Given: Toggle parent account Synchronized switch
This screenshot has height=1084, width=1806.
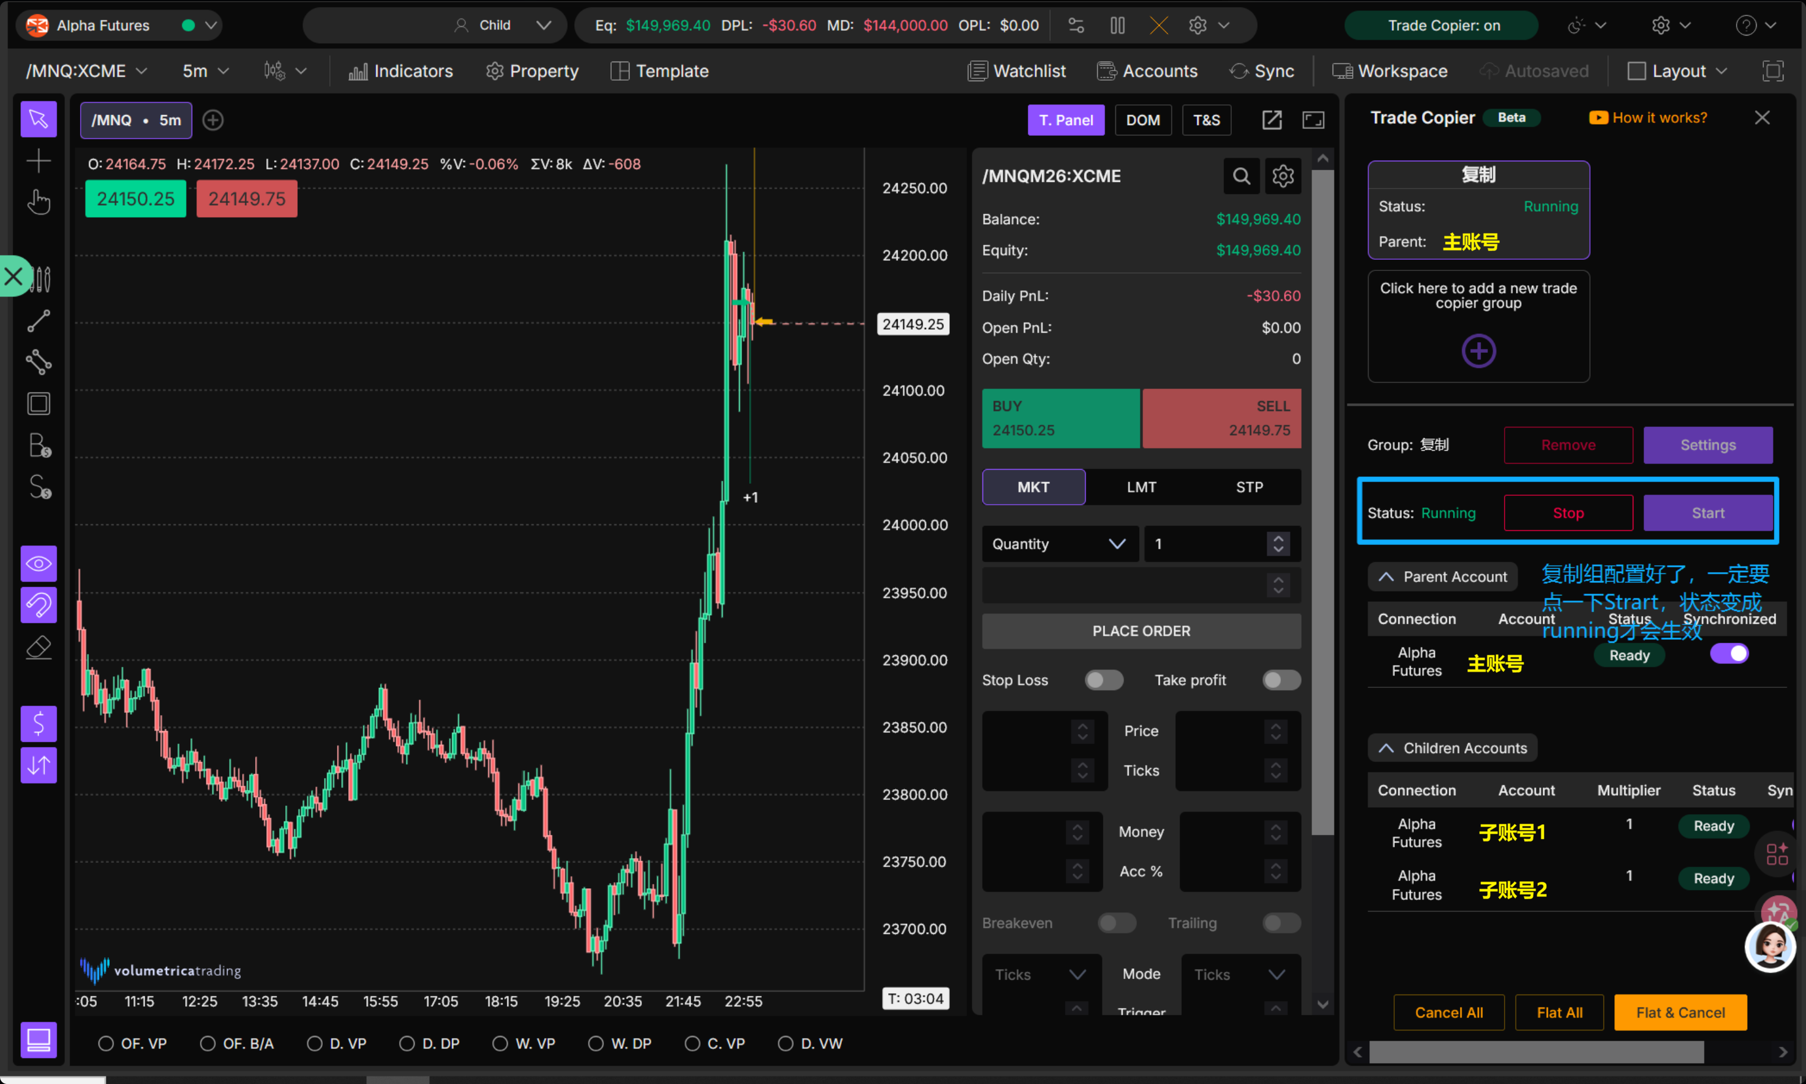Looking at the screenshot, I should [x=1728, y=653].
